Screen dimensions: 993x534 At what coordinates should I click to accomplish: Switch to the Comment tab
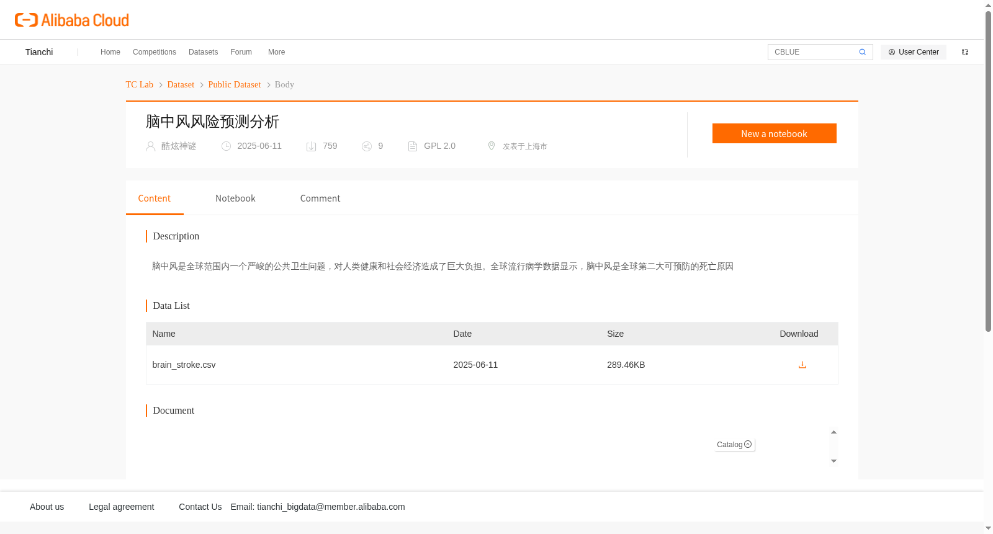320,198
